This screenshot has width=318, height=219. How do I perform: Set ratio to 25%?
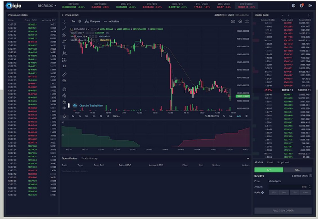[x=274, y=193]
